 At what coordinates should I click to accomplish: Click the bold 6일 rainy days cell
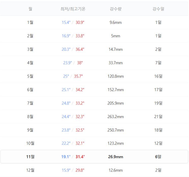[x=158, y=157]
